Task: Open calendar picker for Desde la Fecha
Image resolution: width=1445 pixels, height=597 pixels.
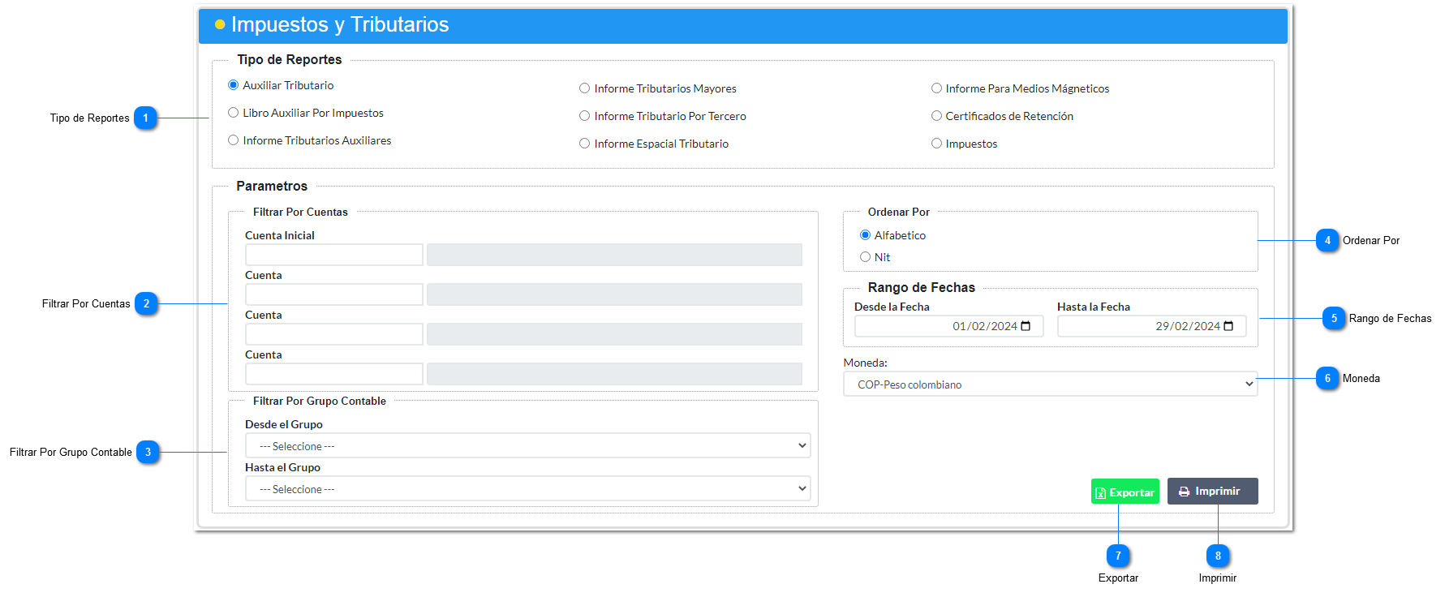Action: click(x=1026, y=326)
